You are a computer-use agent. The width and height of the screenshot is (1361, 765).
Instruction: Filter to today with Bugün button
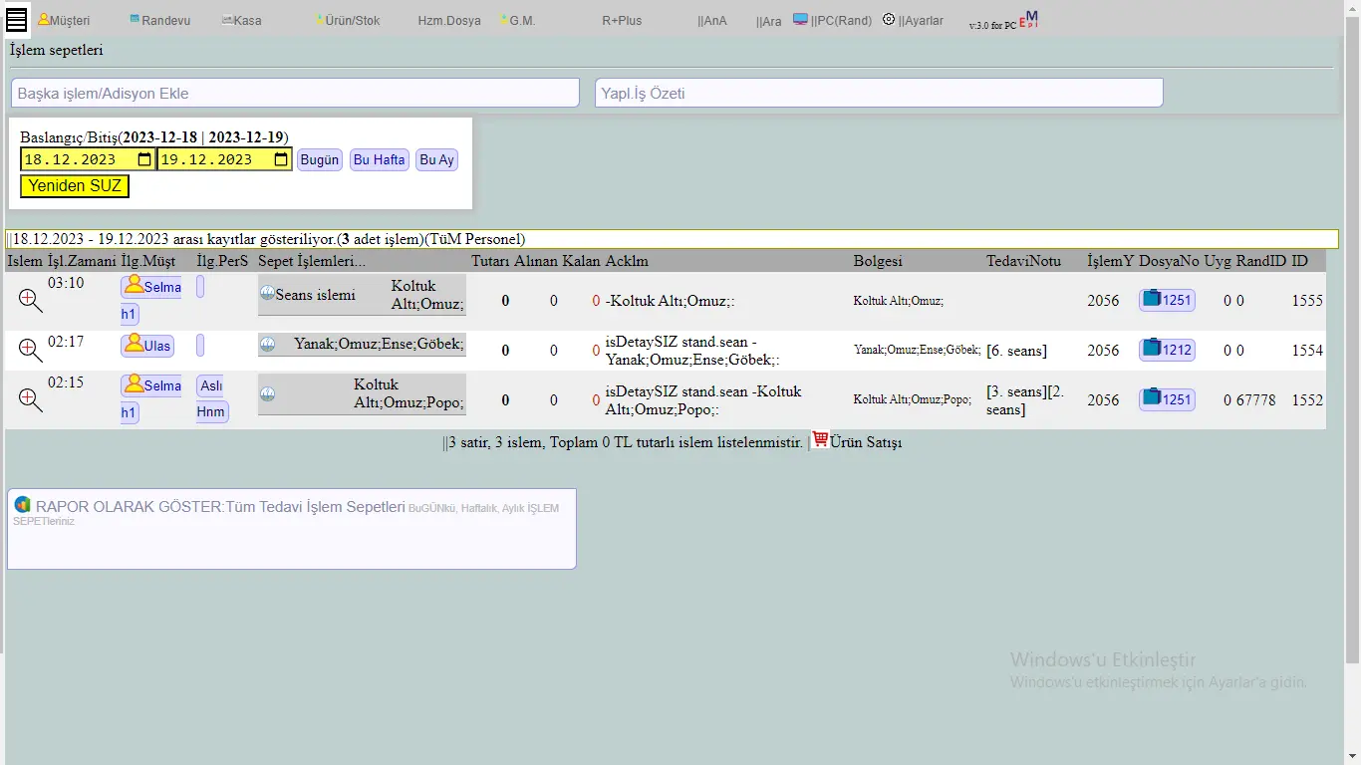tap(320, 159)
